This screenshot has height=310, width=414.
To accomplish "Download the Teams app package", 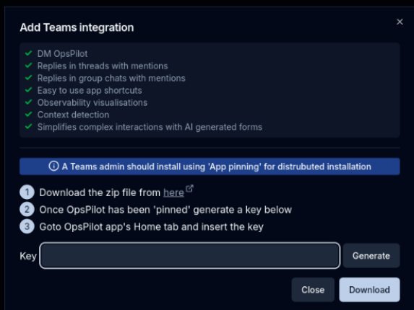I will 369,290.
